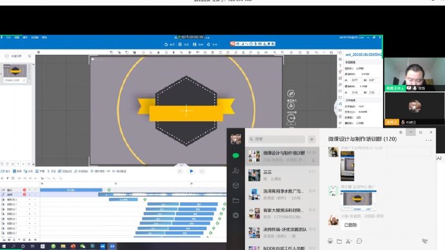Viewport: 445px width, 250px height.
Task: Click the Home button in animation editor header
Action: click(x=170, y=44)
